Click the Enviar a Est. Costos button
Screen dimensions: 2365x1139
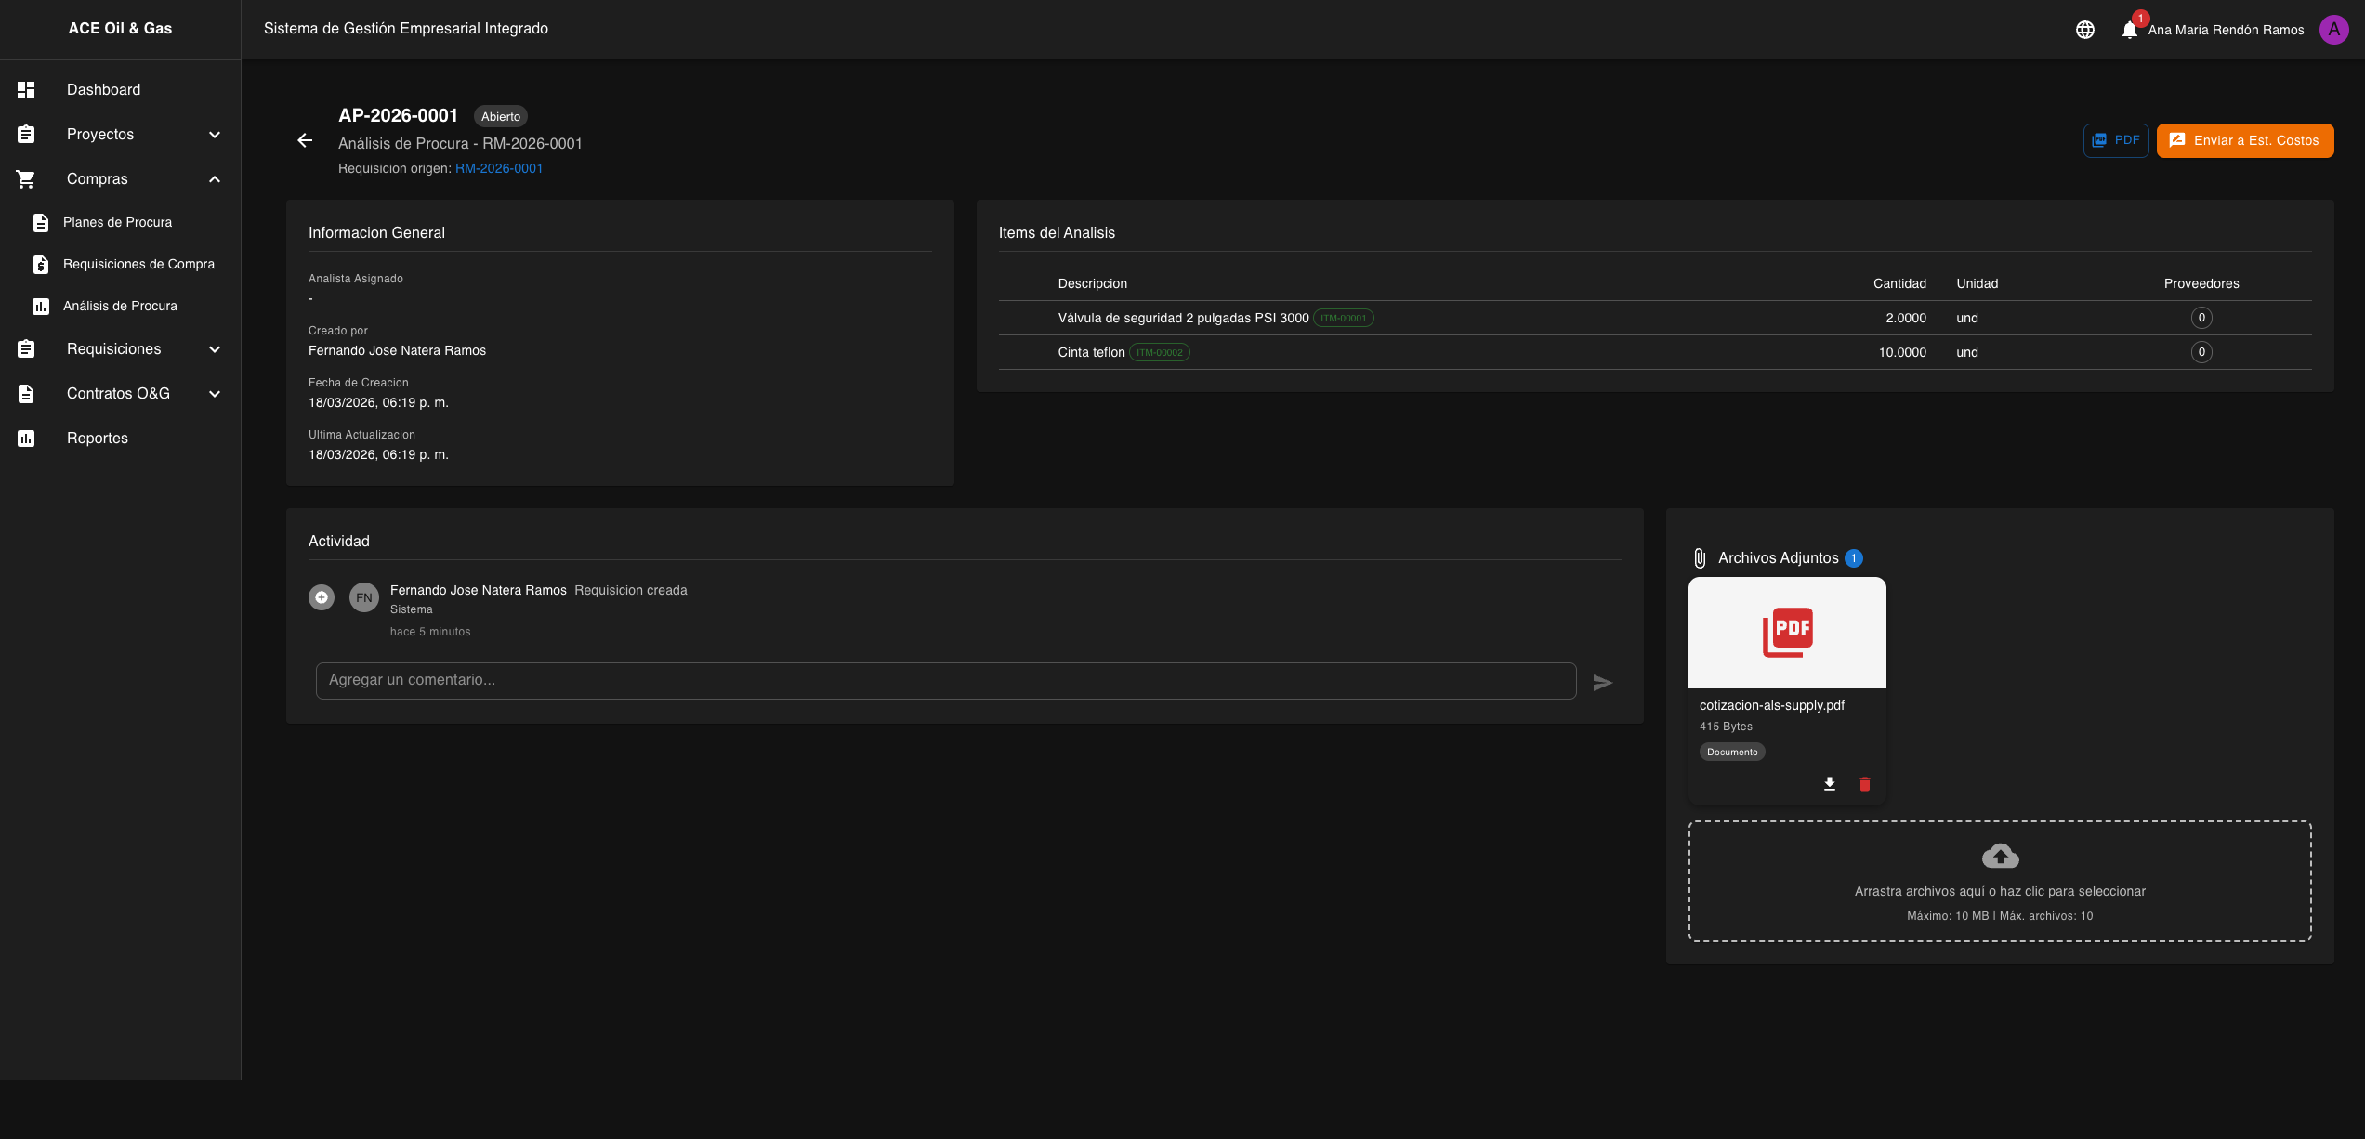[x=2244, y=141]
